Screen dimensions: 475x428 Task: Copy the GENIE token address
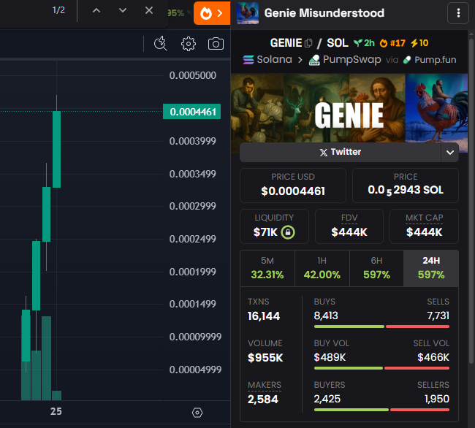click(x=308, y=43)
